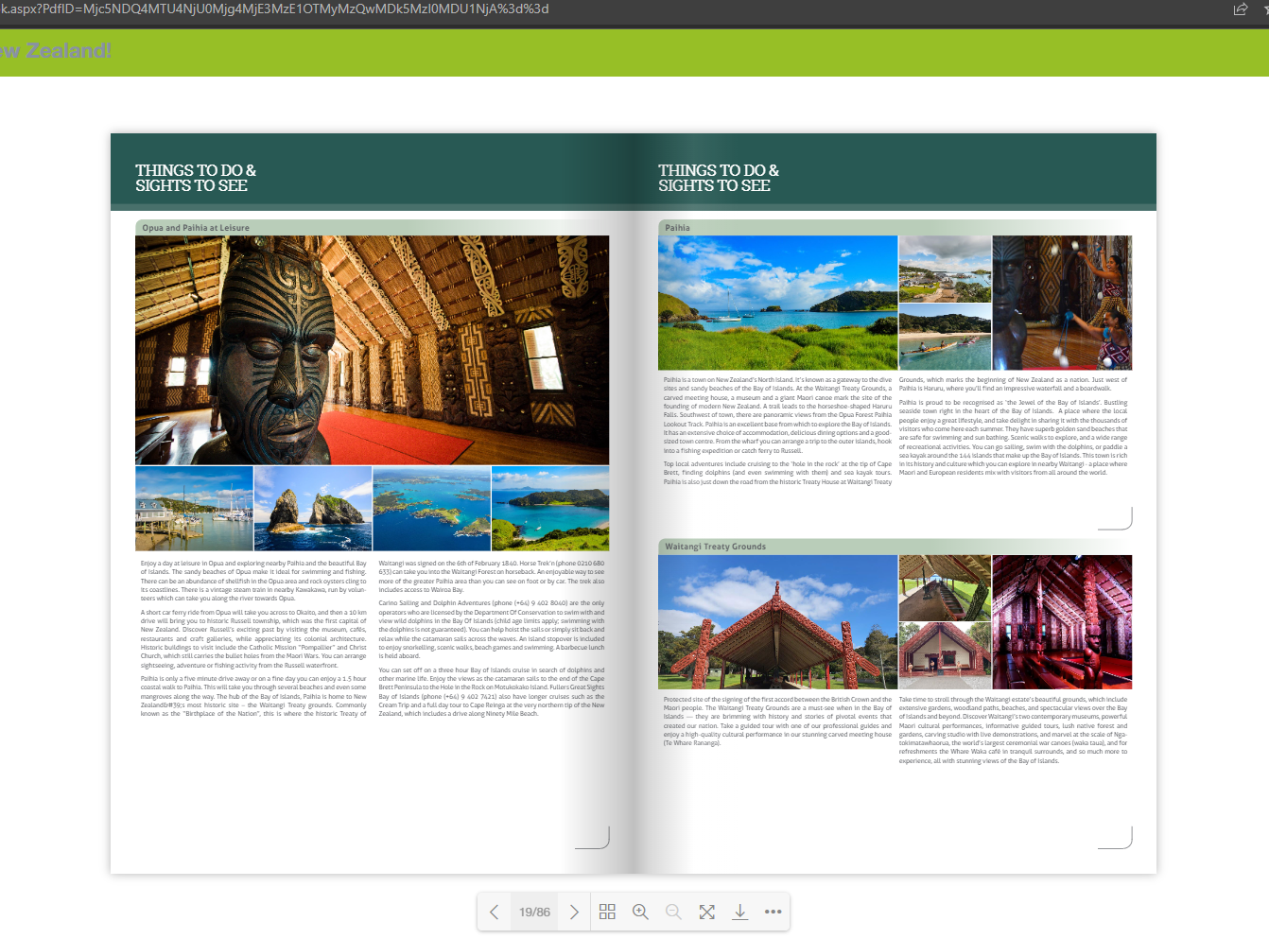The height and width of the screenshot is (939, 1269).
Task: Open the page thumbnail grid view
Action: pyautogui.click(x=607, y=912)
